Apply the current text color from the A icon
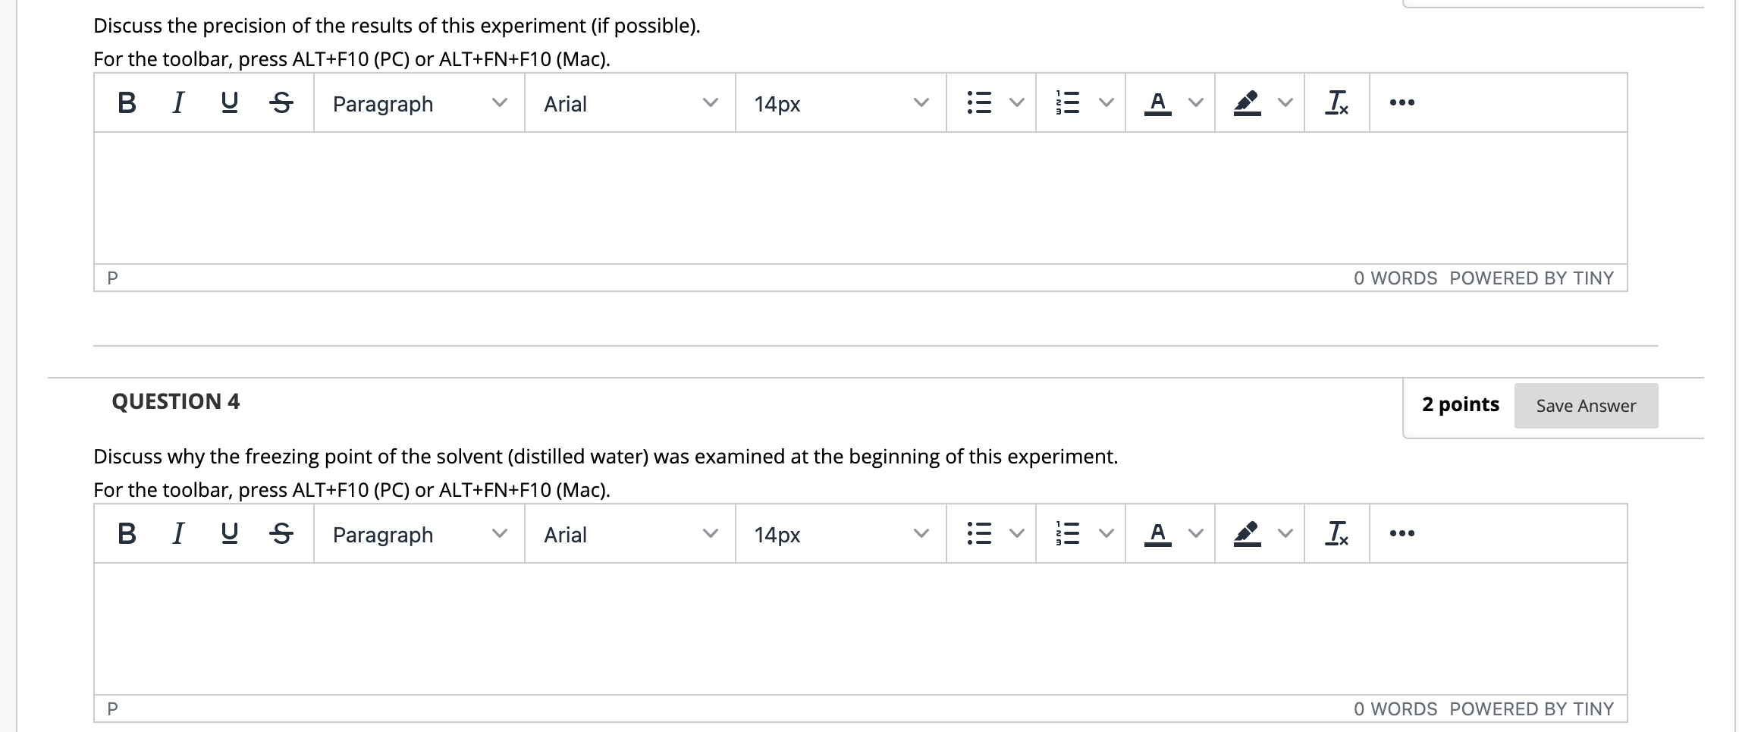The image size is (1739, 732). (1157, 103)
